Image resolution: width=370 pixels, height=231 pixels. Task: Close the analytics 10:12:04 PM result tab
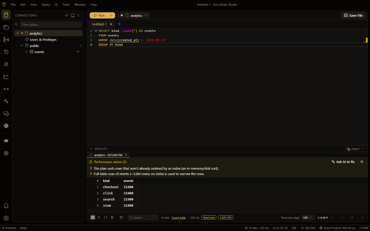coord(126,155)
